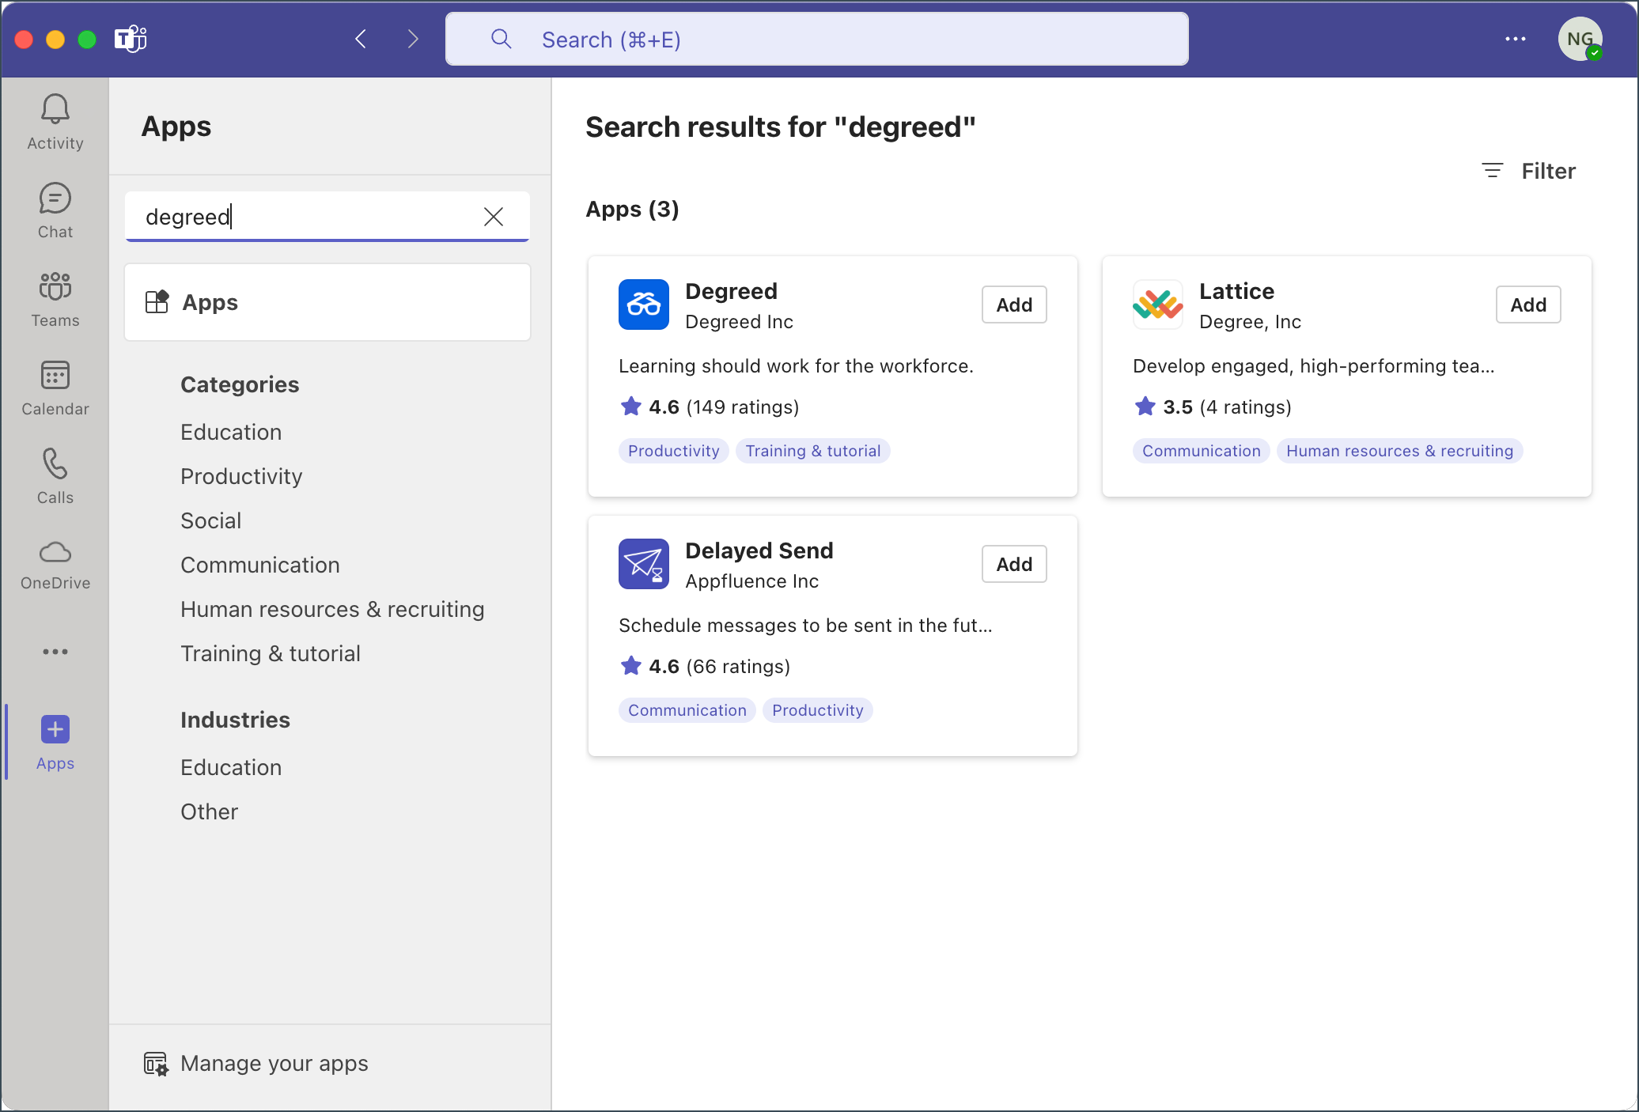Select Education under Categories

[231, 432]
